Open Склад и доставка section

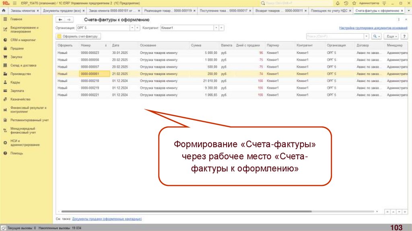pyautogui.click(x=23, y=65)
